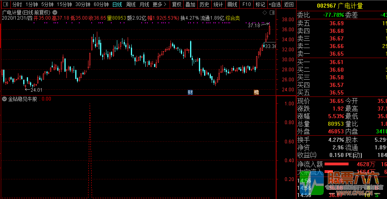Select the 月线 monthly chart tab
This screenshot has width=387, height=199.
click(x=144, y=4)
